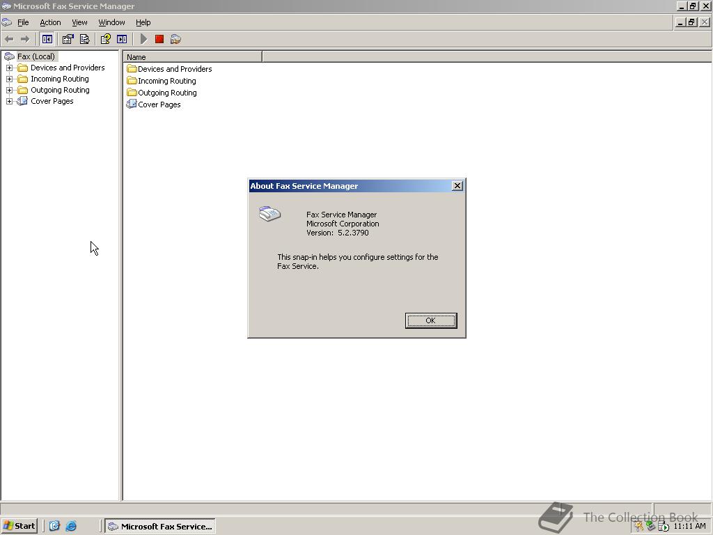Select Incoming Routing in tree
The width and height of the screenshot is (713, 535).
coord(60,79)
